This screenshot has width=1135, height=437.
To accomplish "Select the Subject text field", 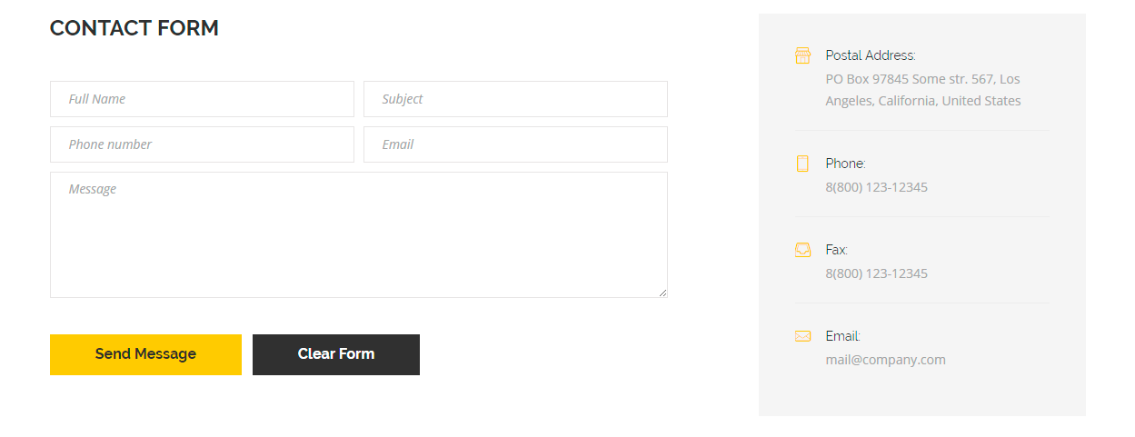I will tap(515, 99).
